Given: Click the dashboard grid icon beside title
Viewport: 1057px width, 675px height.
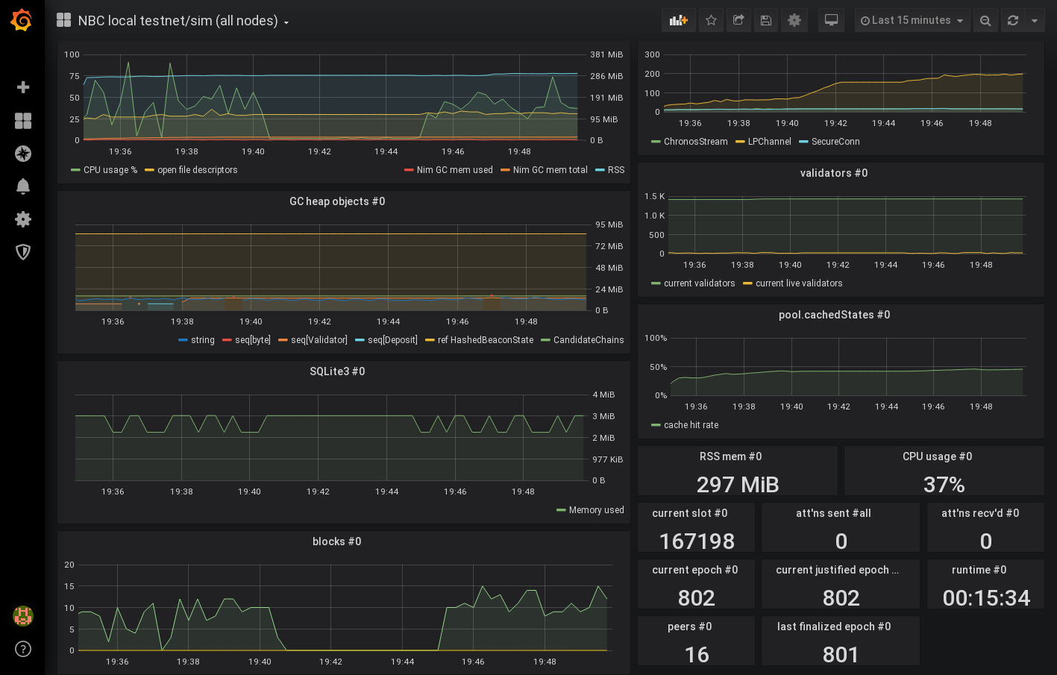Looking at the screenshot, I should (64, 20).
